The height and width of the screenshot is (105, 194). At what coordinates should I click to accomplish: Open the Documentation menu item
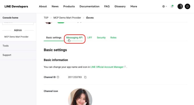tap(89, 6)
